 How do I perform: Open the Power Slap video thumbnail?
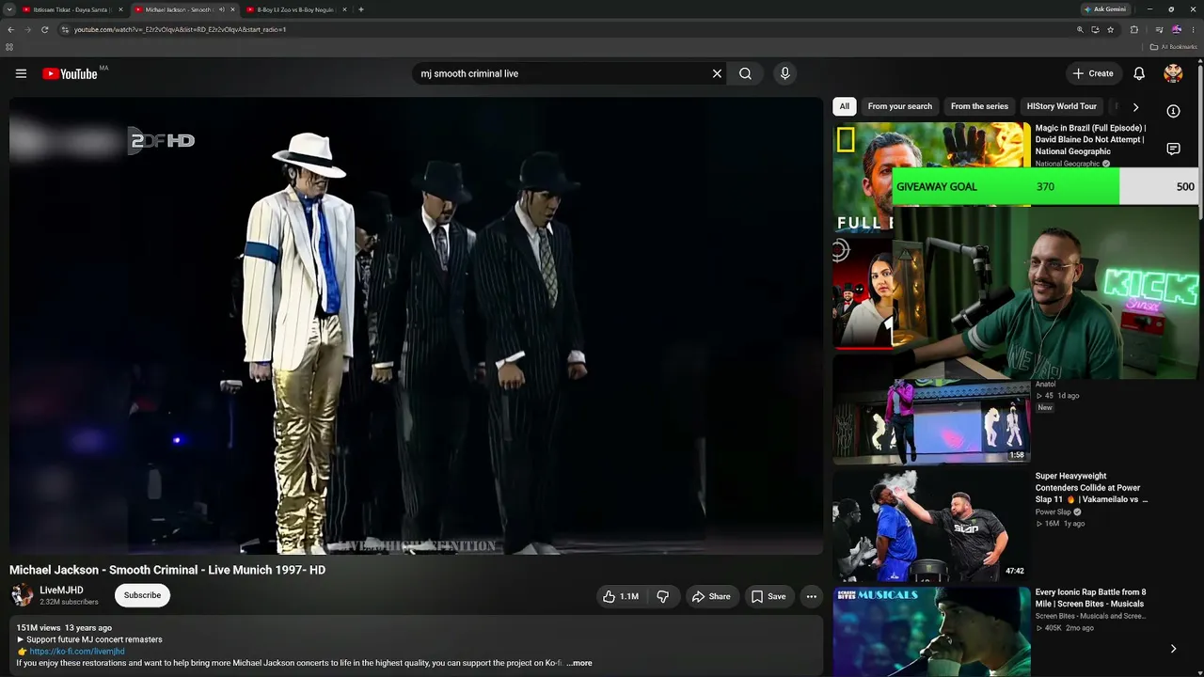tap(931, 525)
